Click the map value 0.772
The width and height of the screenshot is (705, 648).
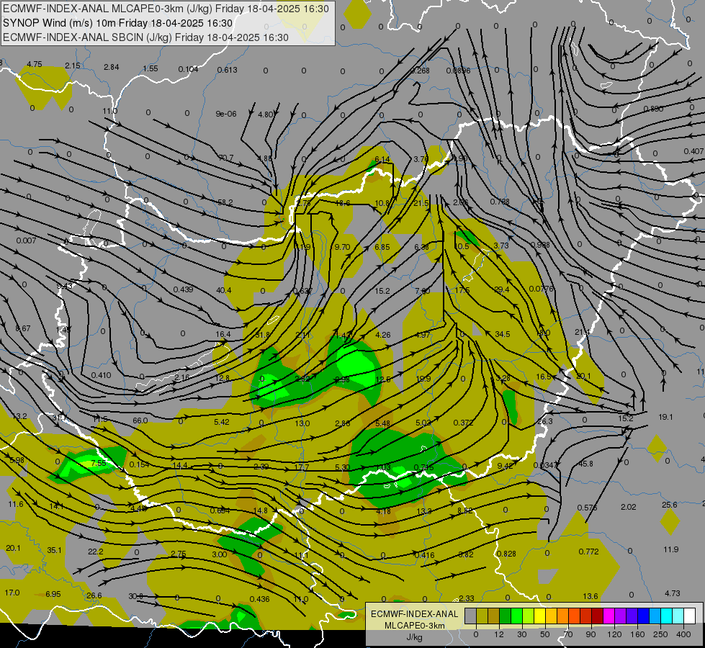click(x=588, y=552)
